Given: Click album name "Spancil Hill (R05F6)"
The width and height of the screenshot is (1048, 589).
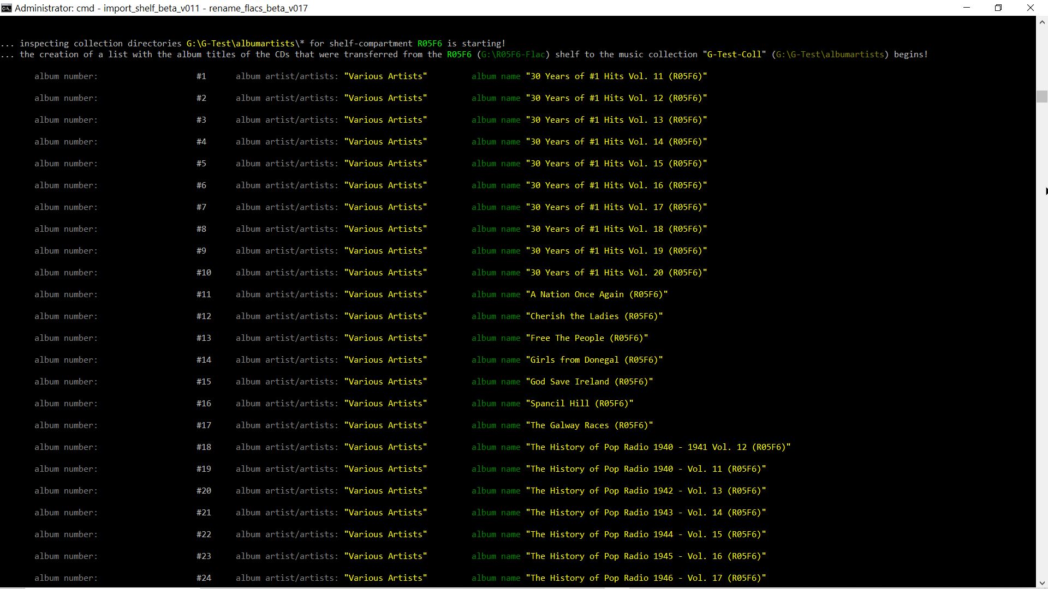Looking at the screenshot, I should click(x=579, y=404).
